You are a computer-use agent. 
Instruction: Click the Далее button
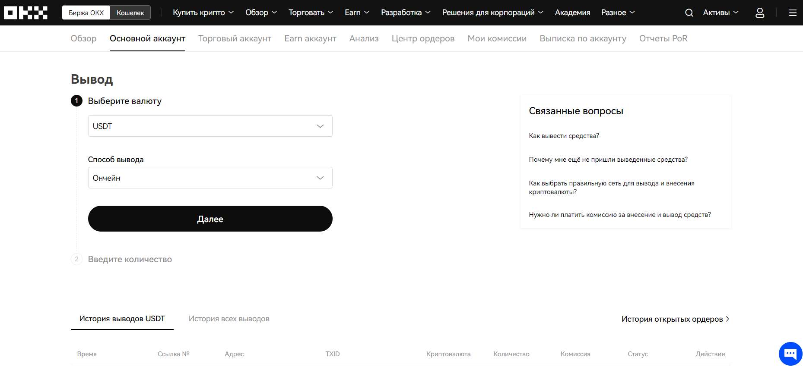[210, 219]
